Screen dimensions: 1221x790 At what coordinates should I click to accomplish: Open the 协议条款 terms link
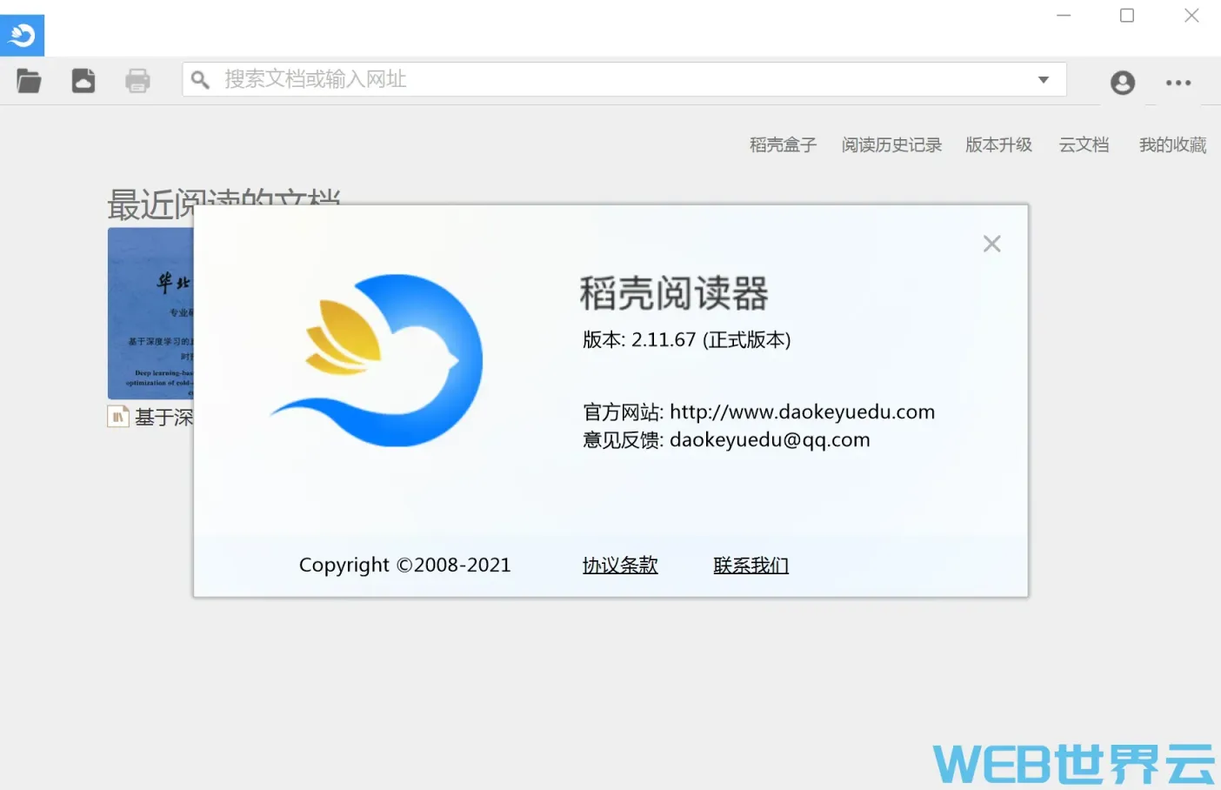(x=620, y=566)
